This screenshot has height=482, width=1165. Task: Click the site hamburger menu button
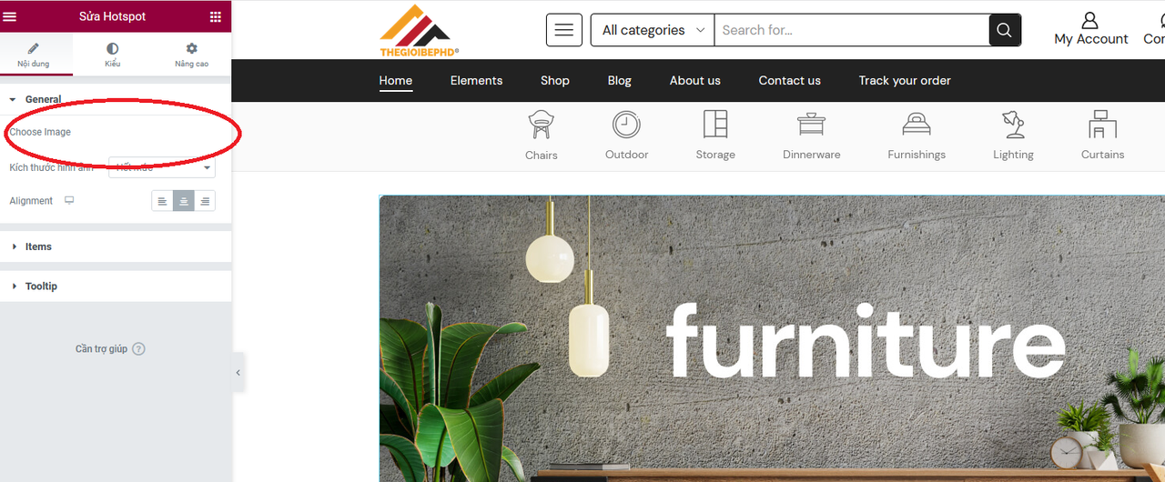(x=564, y=30)
